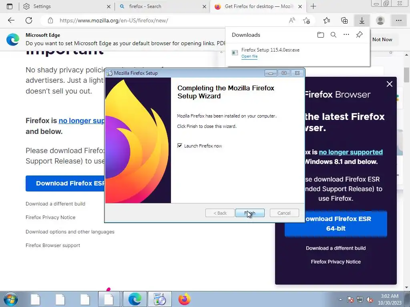The width and height of the screenshot is (410, 307).
Task: Open the Windows Start menu
Action: [11, 299]
